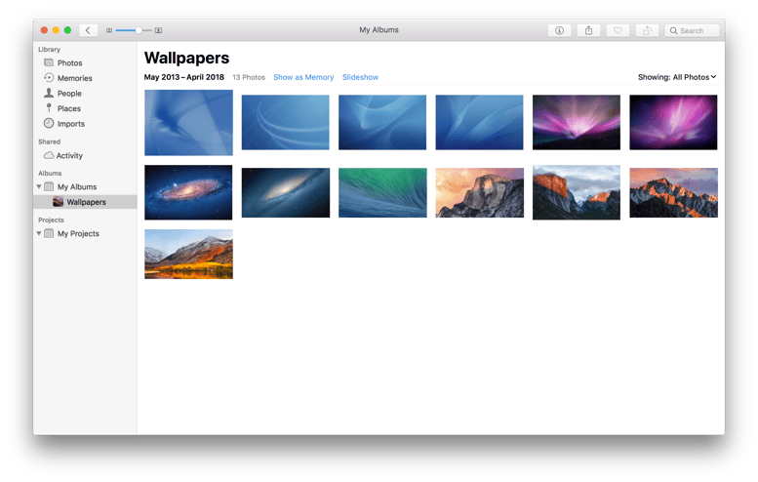The height and width of the screenshot is (482, 758).
Task: Click the Search field
Action: pyautogui.click(x=692, y=30)
